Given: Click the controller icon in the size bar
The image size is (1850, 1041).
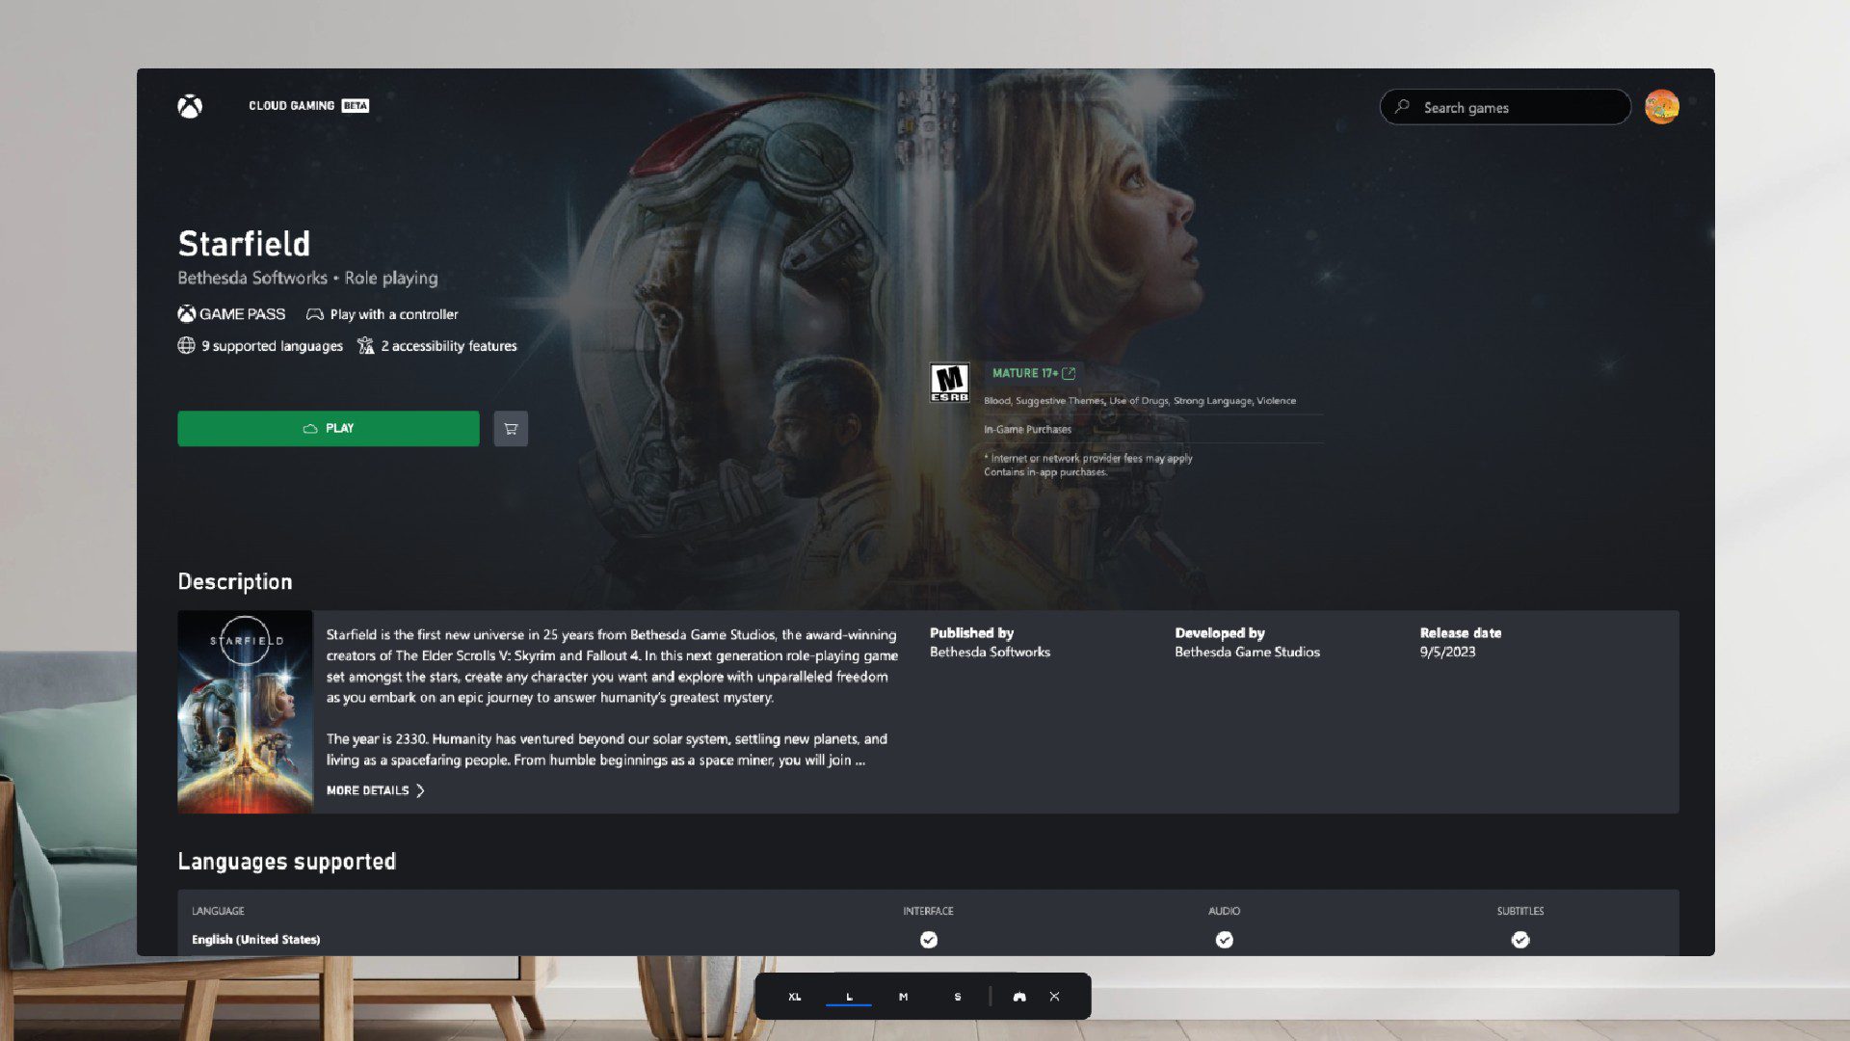Looking at the screenshot, I should pyautogui.click(x=1019, y=997).
